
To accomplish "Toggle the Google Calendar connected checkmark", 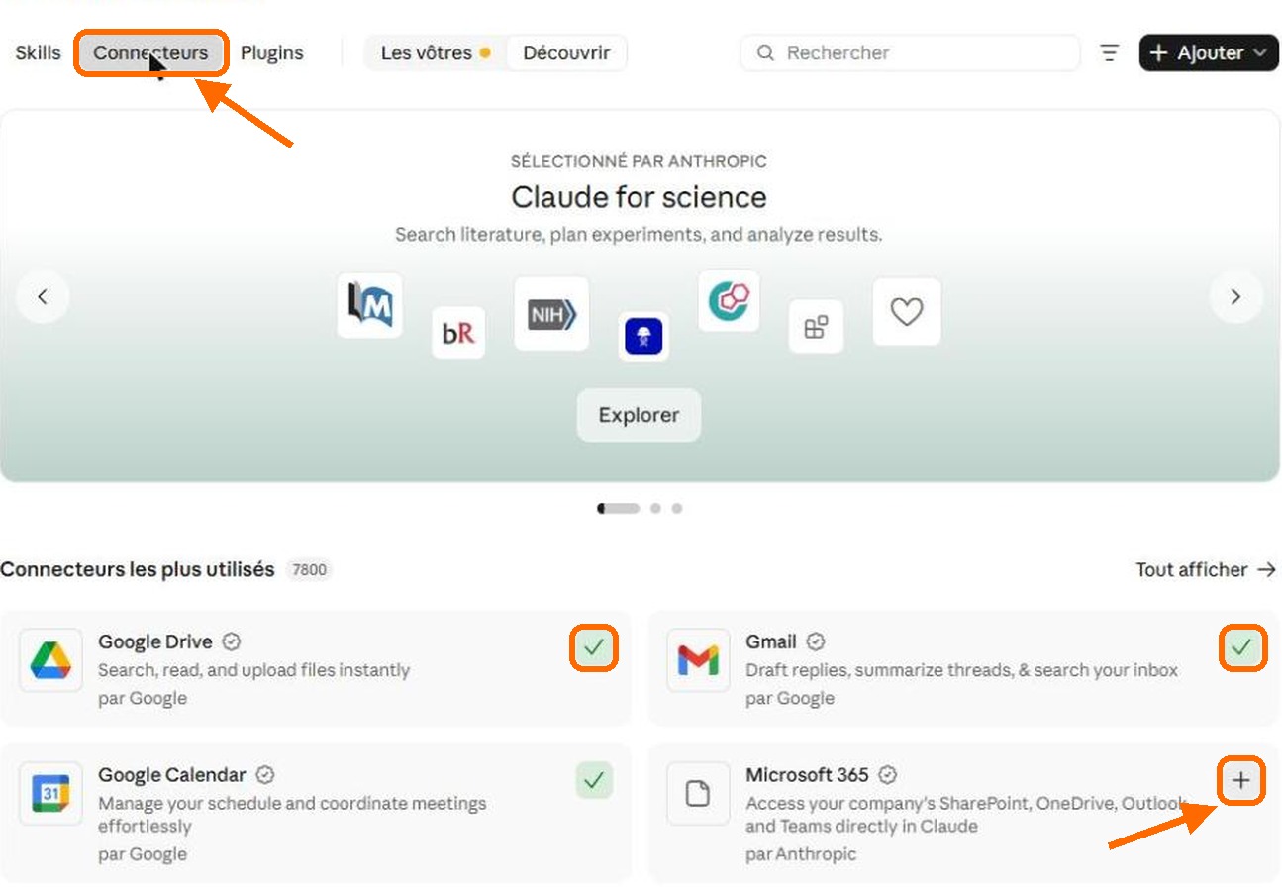I will click(593, 781).
